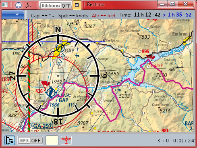Viewport: 197px width, 148px height.
Task: Click the app window icon at top-left
Action: click(x=5, y=5)
